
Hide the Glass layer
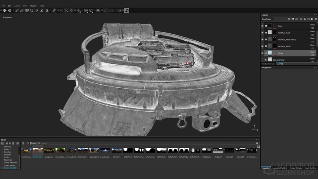262,26
